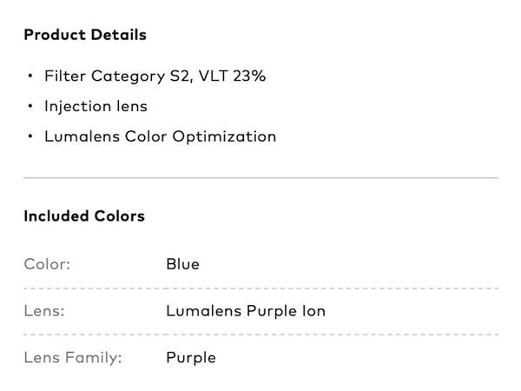521x391 pixels.
Task: Click the bullet beside Filter Category S2
Action: point(29,76)
